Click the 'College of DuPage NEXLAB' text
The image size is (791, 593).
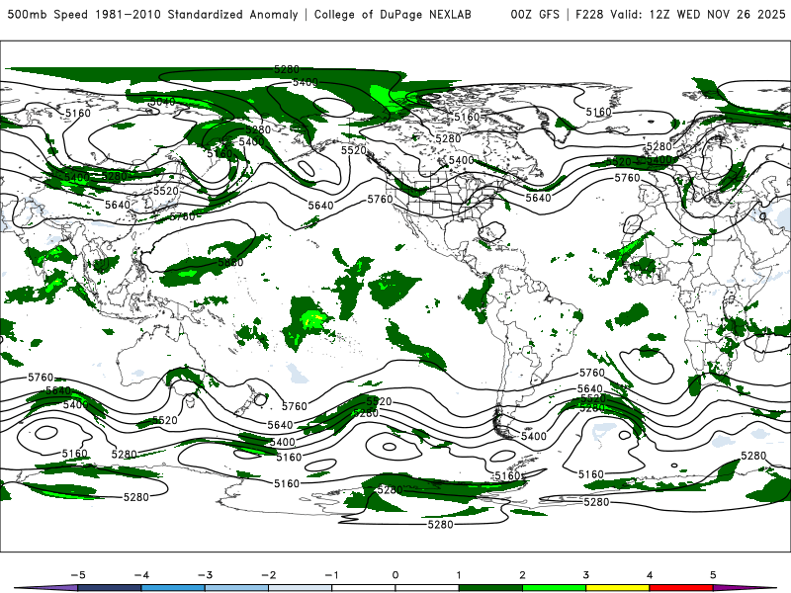pos(393,14)
